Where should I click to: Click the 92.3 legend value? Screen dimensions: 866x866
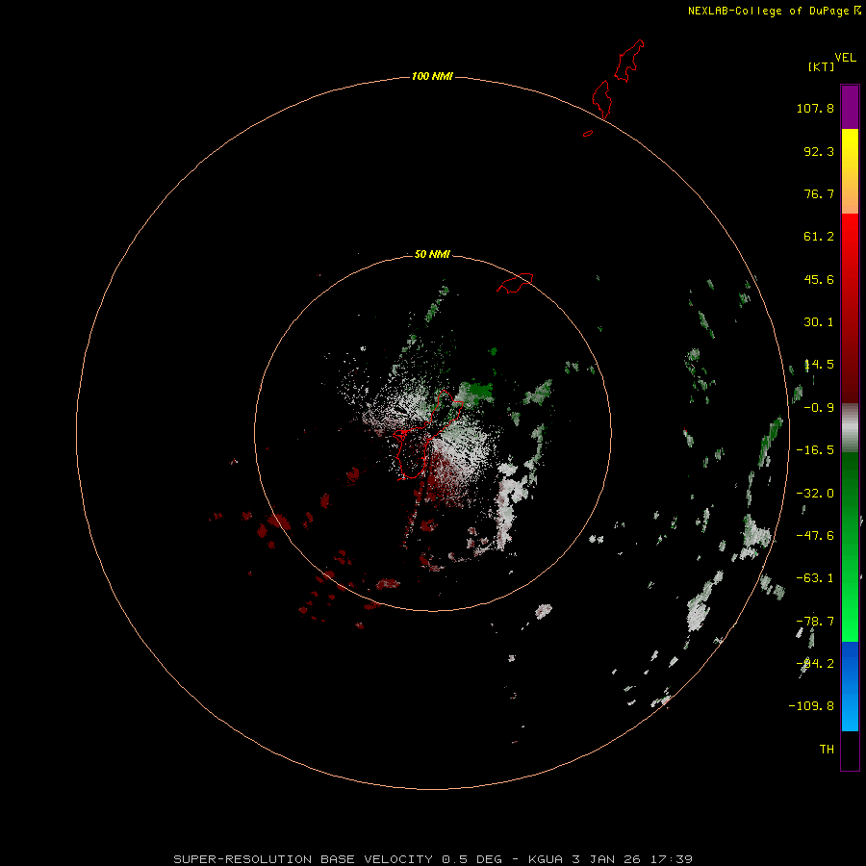(819, 151)
